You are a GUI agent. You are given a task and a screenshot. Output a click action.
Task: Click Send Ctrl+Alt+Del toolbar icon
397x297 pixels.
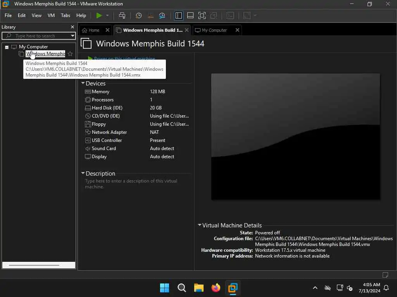click(122, 15)
